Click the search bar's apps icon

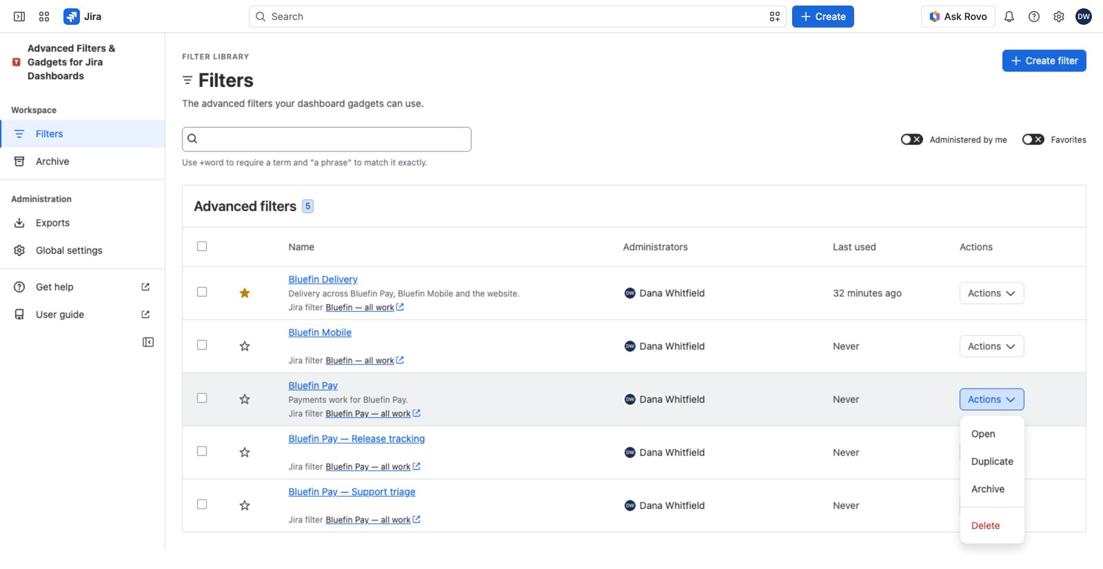pos(775,17)
